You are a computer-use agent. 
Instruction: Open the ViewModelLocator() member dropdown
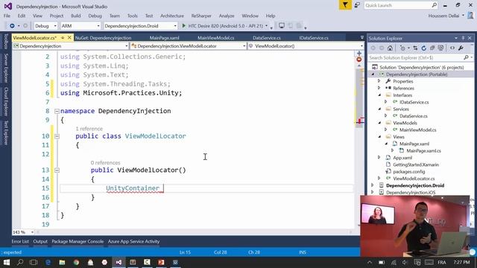[x=306, y=46]
